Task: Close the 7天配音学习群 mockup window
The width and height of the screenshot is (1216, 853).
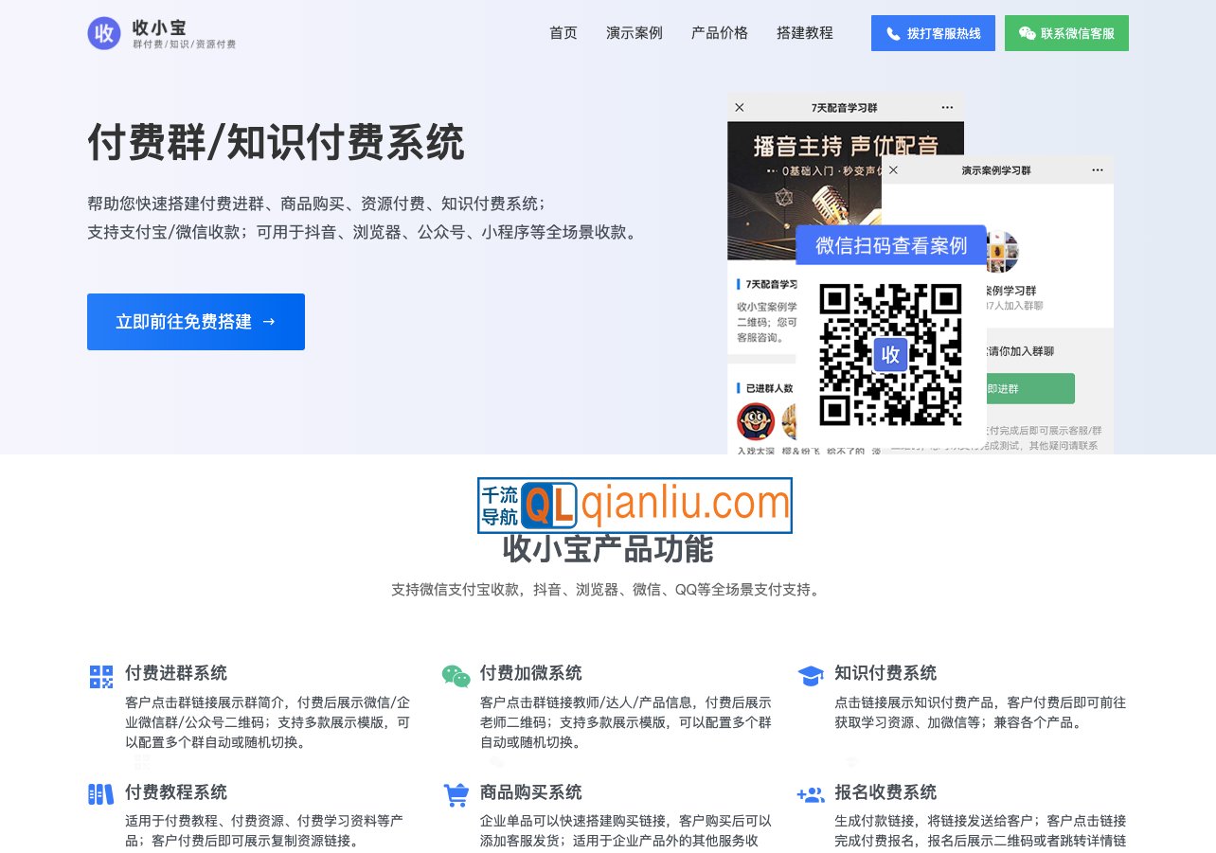Action: [741, 107]
